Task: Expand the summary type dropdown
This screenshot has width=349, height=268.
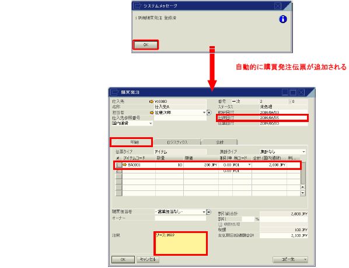Action: pos(304,152)
